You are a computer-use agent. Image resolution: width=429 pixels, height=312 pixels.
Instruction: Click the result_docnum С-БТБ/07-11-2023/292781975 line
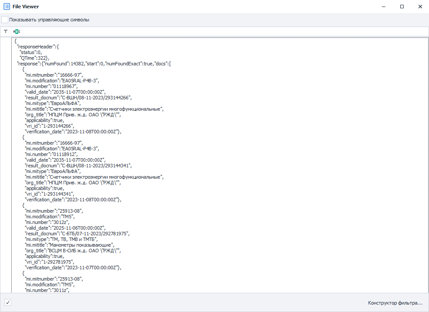77,234
